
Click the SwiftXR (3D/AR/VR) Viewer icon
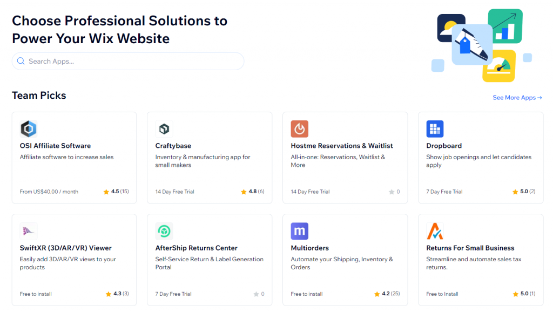[28, 231]
